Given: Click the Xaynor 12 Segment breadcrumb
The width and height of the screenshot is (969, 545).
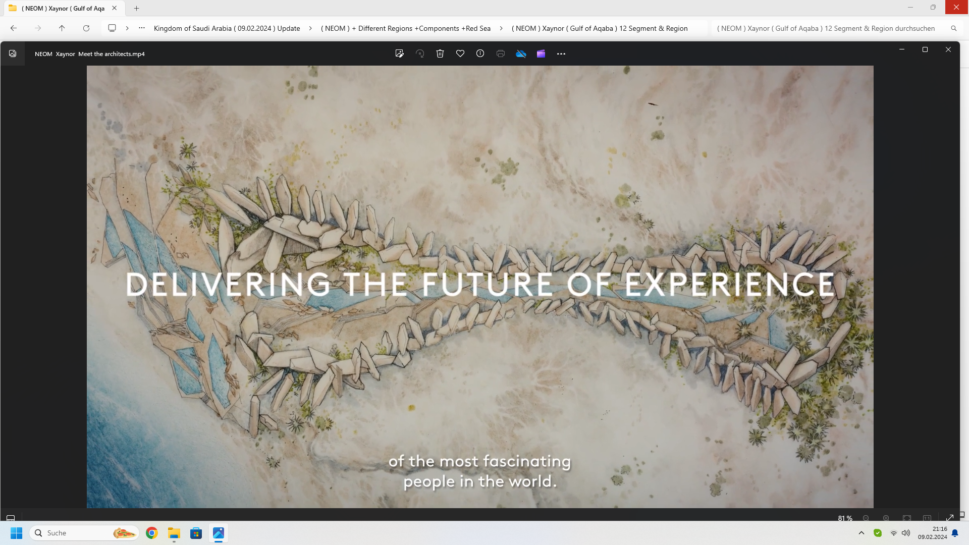Looking at the screenshot, I should click(x=600, y=28).
